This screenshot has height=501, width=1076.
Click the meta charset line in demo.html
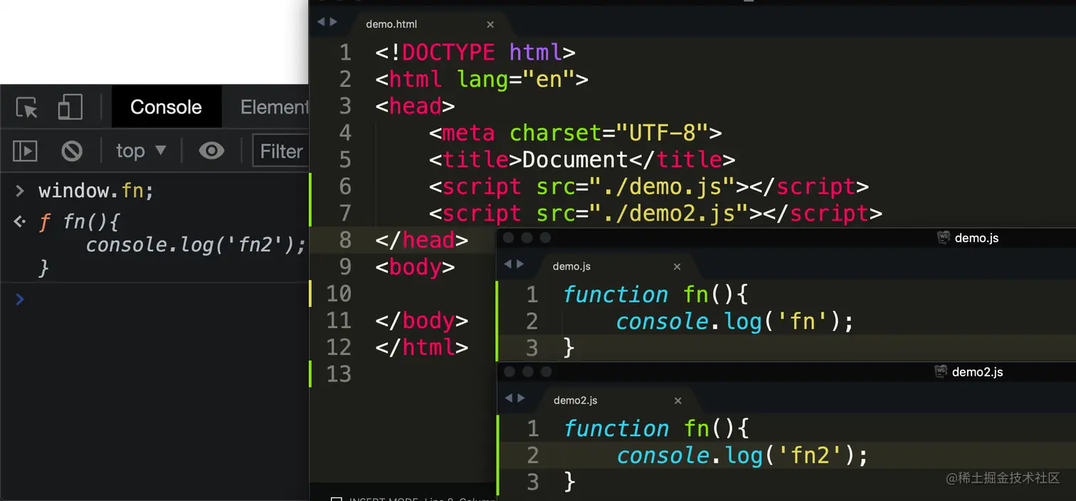pos(575,133)
